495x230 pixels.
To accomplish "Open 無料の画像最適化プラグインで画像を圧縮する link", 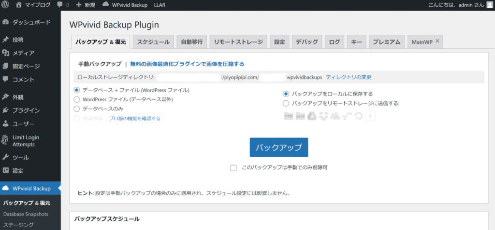I will (x=187, y=64).
